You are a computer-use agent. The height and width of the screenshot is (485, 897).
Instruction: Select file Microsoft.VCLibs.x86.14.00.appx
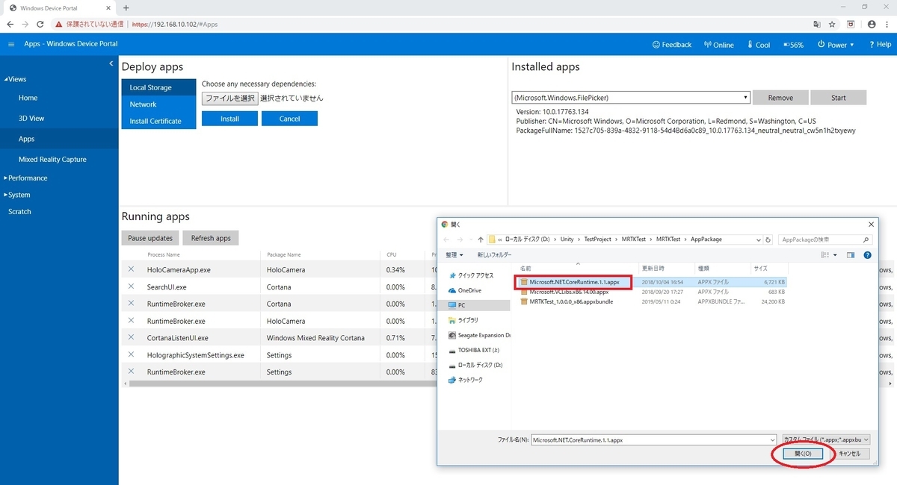click(x=570, y=292)
